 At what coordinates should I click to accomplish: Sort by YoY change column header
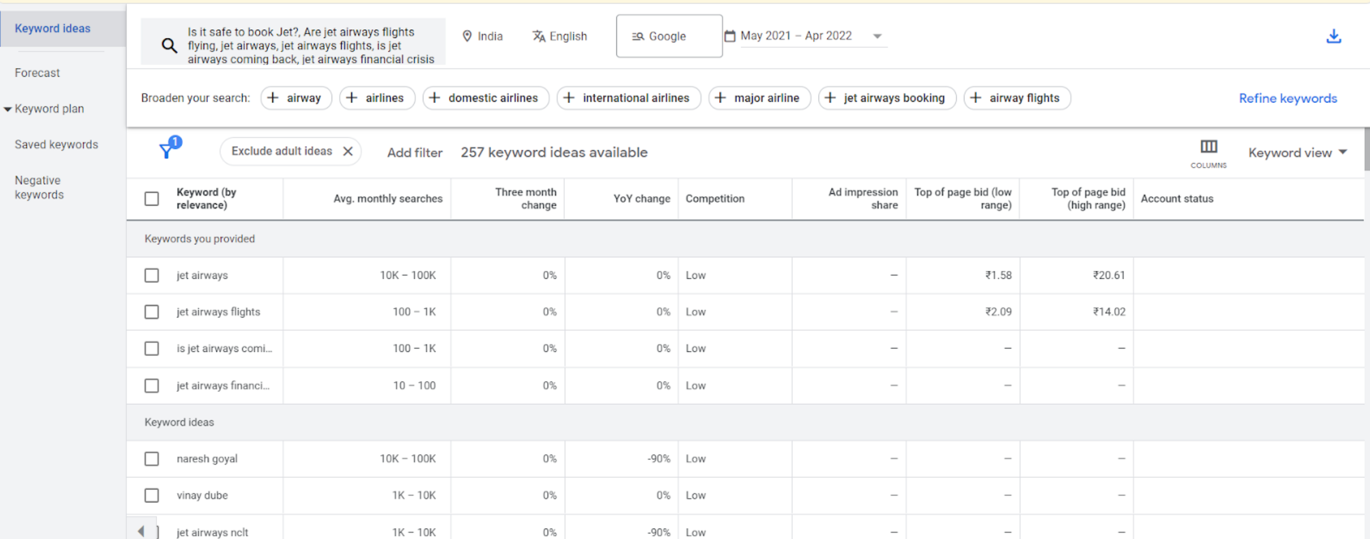(x=641, y=199)
